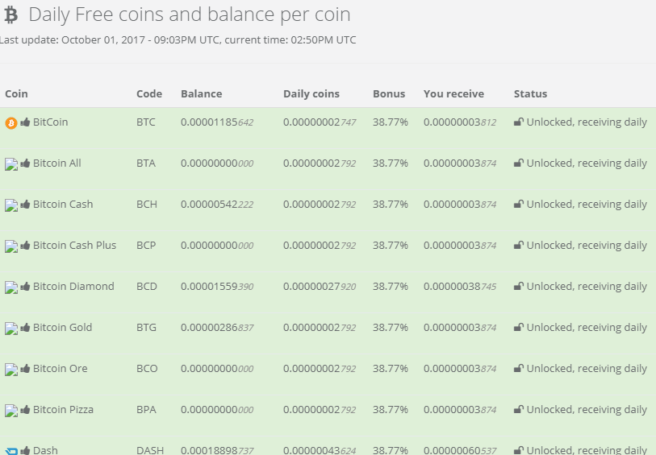Viewport: 656px width, 455px height.
Task: Click the thumbs-up icon beside BitCoin
Action: pos(25,122)
